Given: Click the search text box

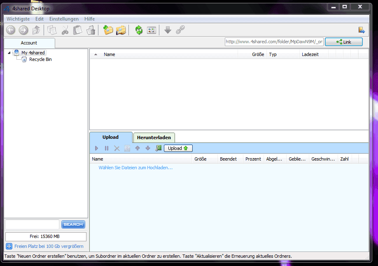Looking at the screenshot, I should (x=32, y=224).
